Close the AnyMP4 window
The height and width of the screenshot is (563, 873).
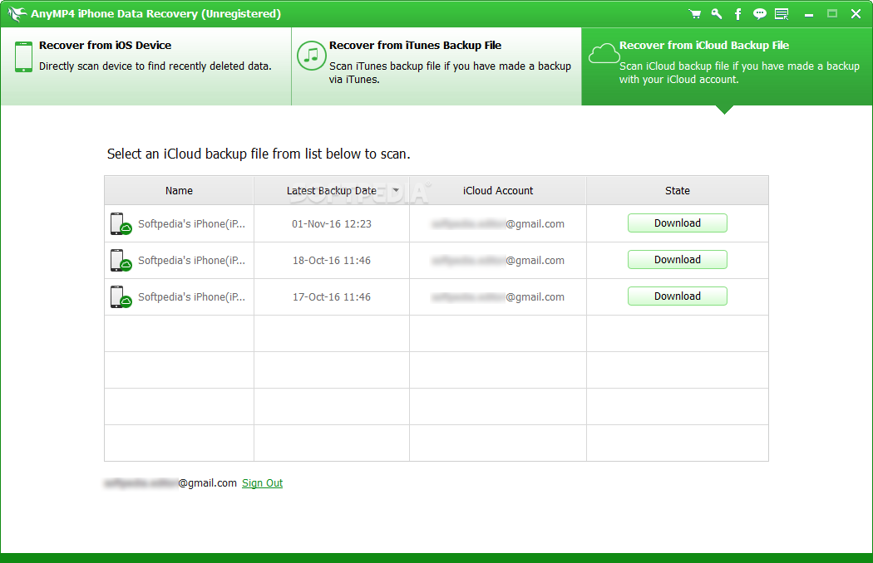click(856, 14)
